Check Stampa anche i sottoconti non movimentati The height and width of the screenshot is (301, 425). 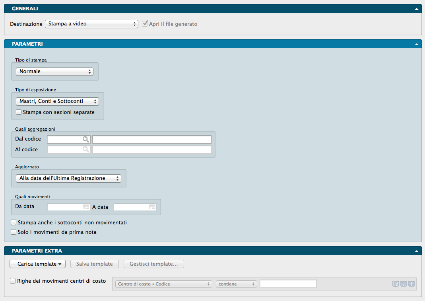(x=14, y=223)
